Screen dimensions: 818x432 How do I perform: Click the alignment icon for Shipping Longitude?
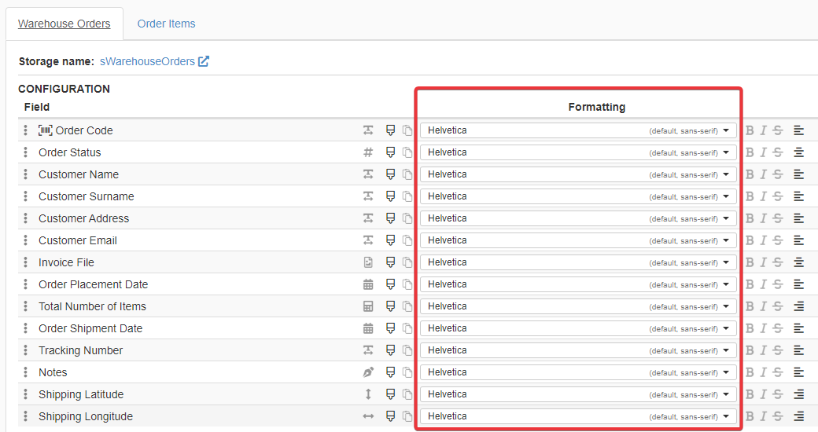799,416
